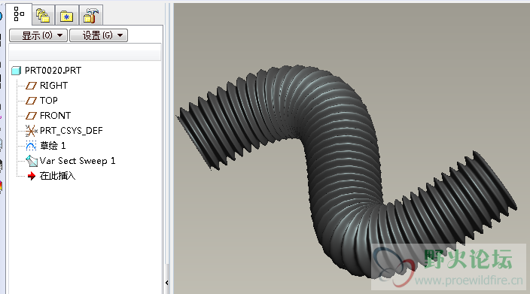Click the 草绘 1 sketch icon

pos(31,146)
